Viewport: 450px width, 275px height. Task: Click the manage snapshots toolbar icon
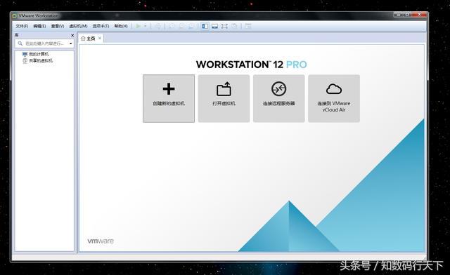tap(191, 26)
